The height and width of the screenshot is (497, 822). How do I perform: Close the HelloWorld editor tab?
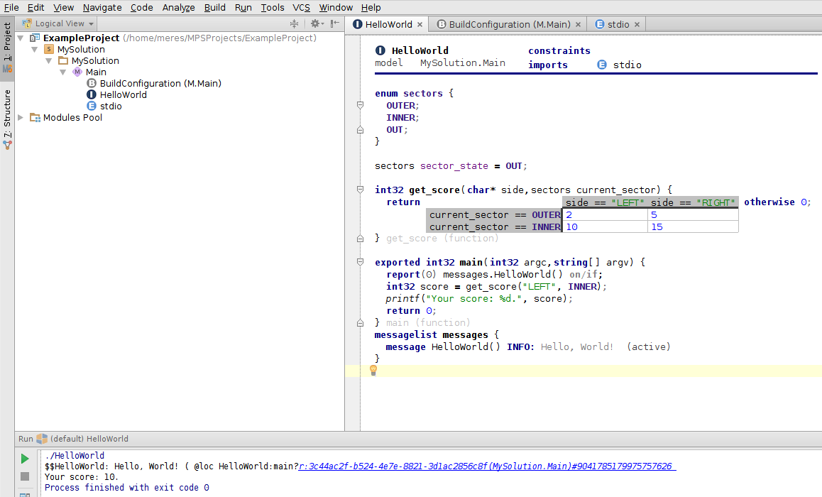coord(420,25)
